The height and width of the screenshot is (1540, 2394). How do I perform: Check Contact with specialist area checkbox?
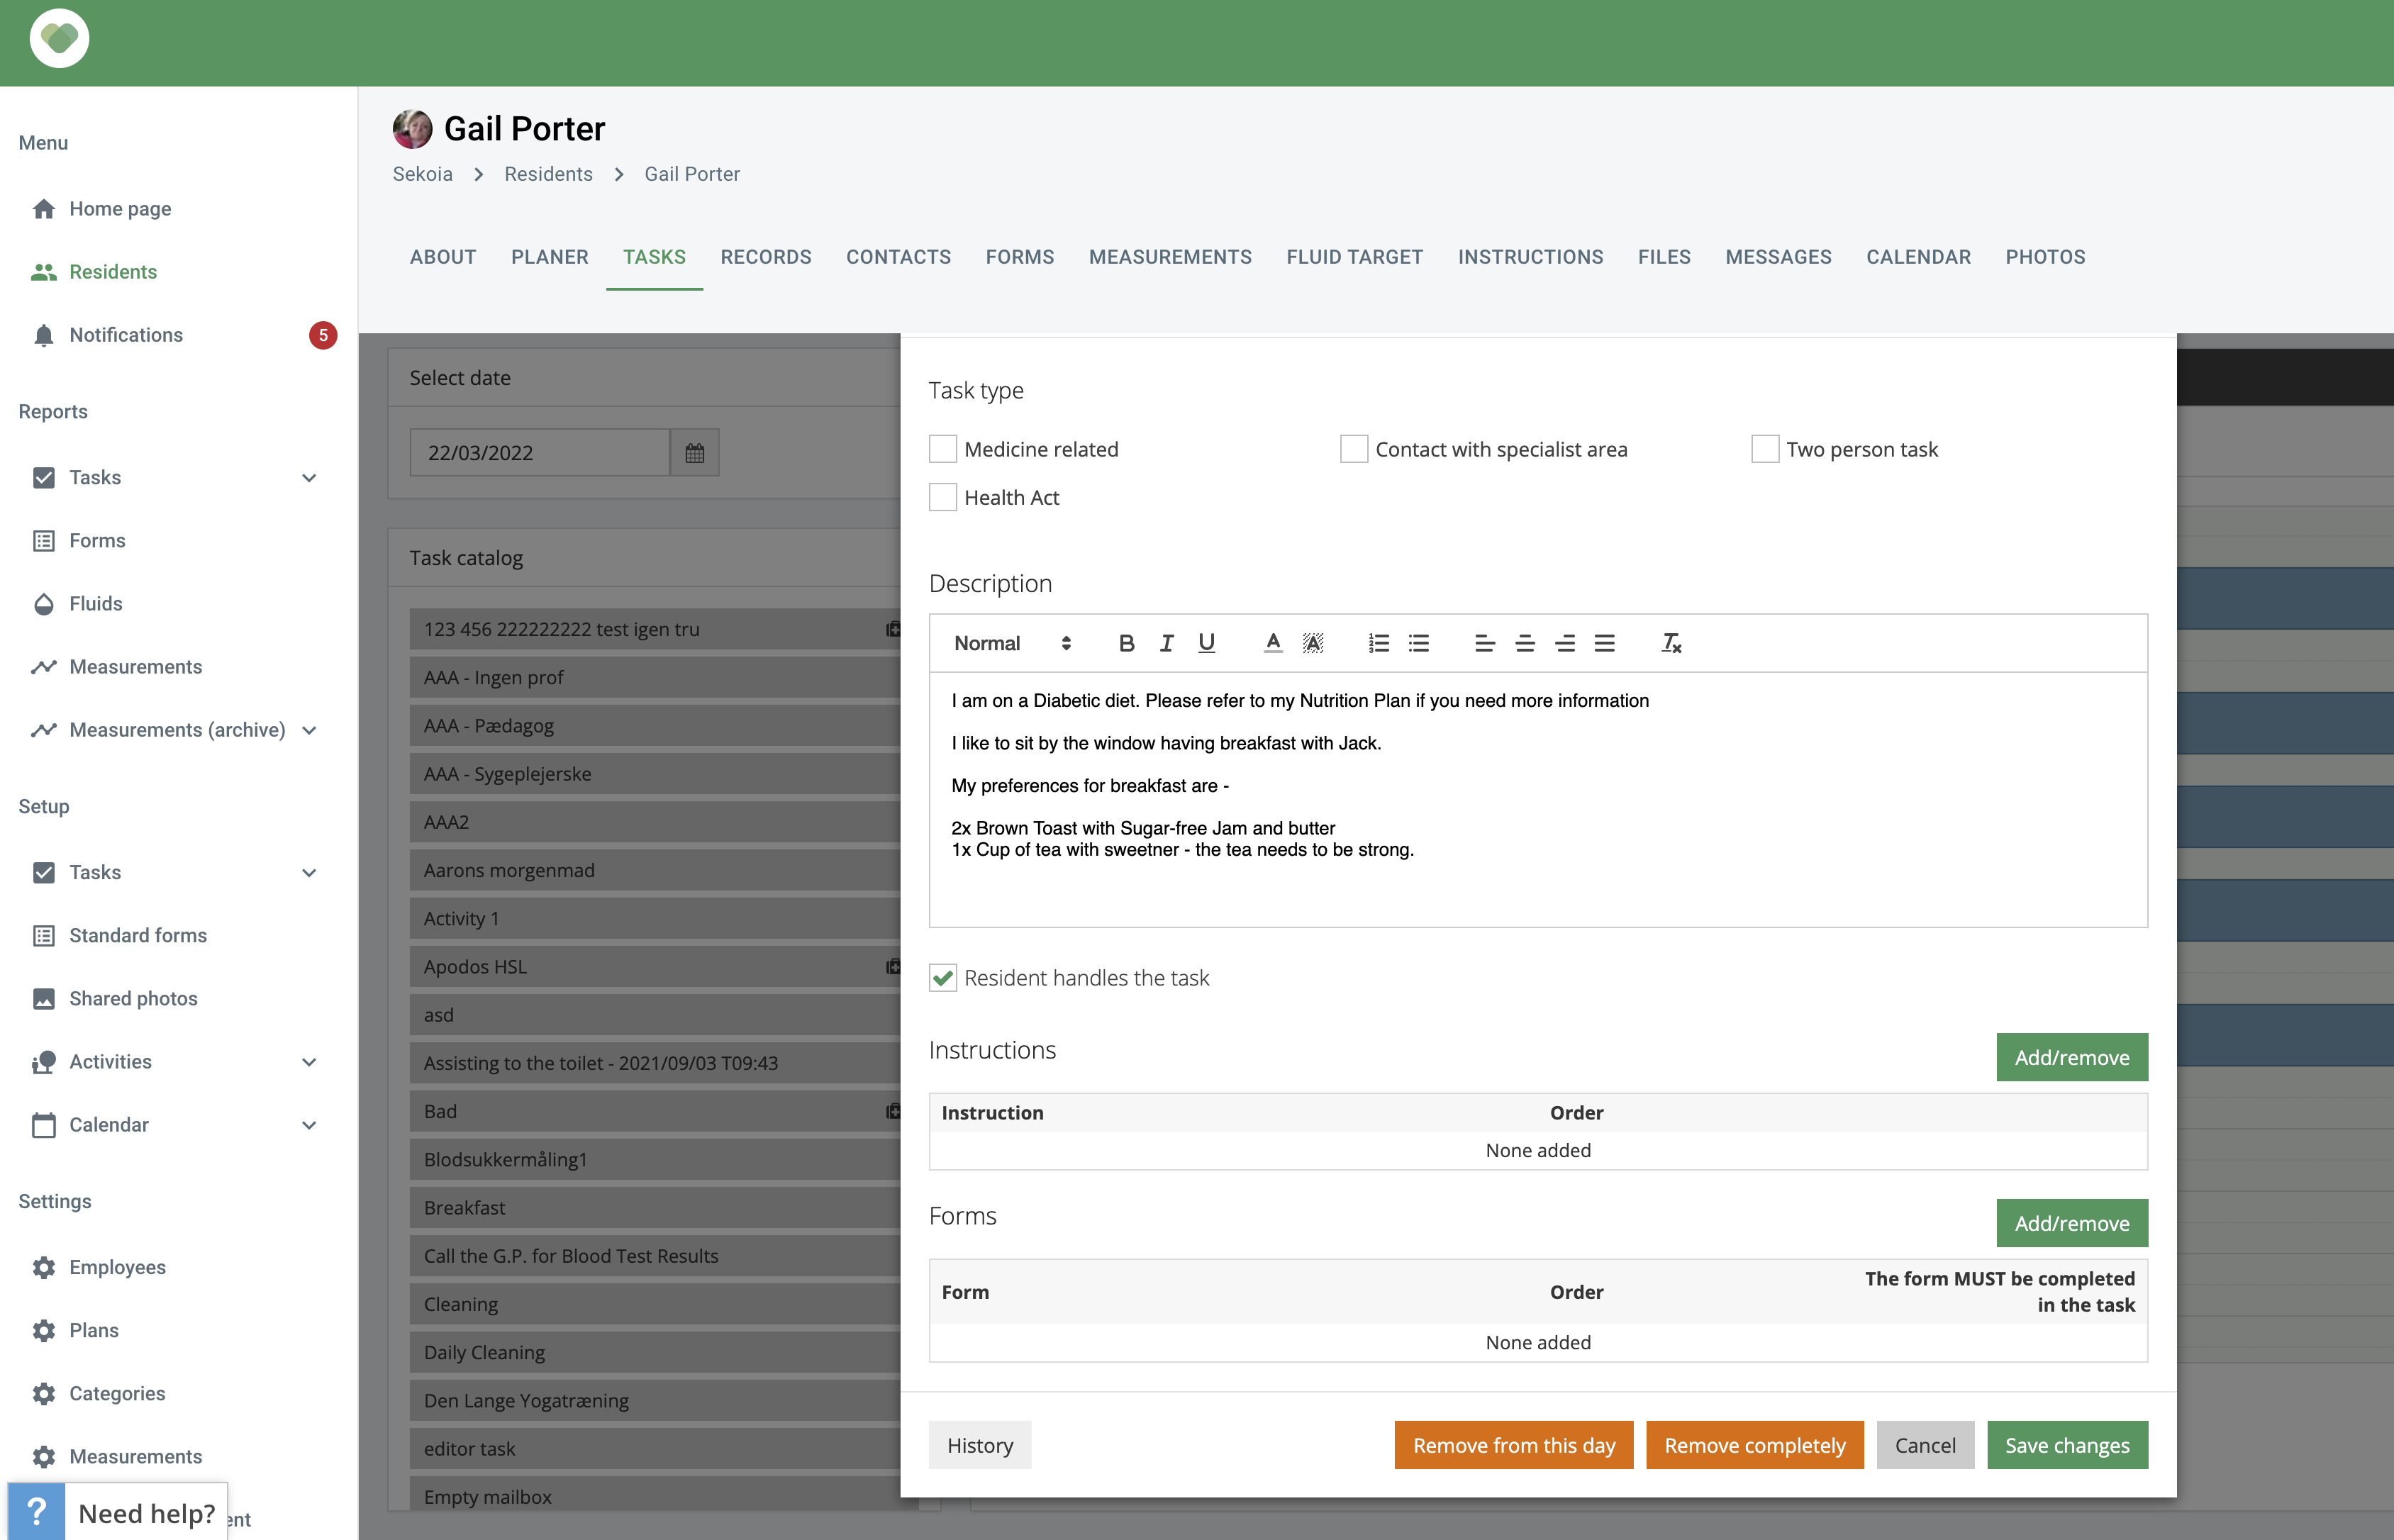coord(1353,449)
